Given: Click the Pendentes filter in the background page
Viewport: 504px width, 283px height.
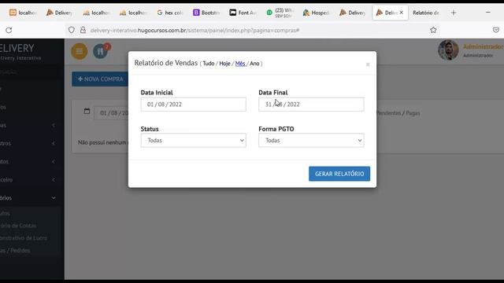Looking at the screenshot, I should [388, 113].
